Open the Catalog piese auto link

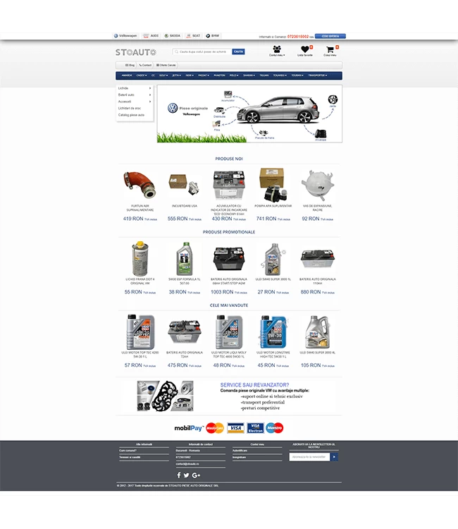(x=131, y=114)
